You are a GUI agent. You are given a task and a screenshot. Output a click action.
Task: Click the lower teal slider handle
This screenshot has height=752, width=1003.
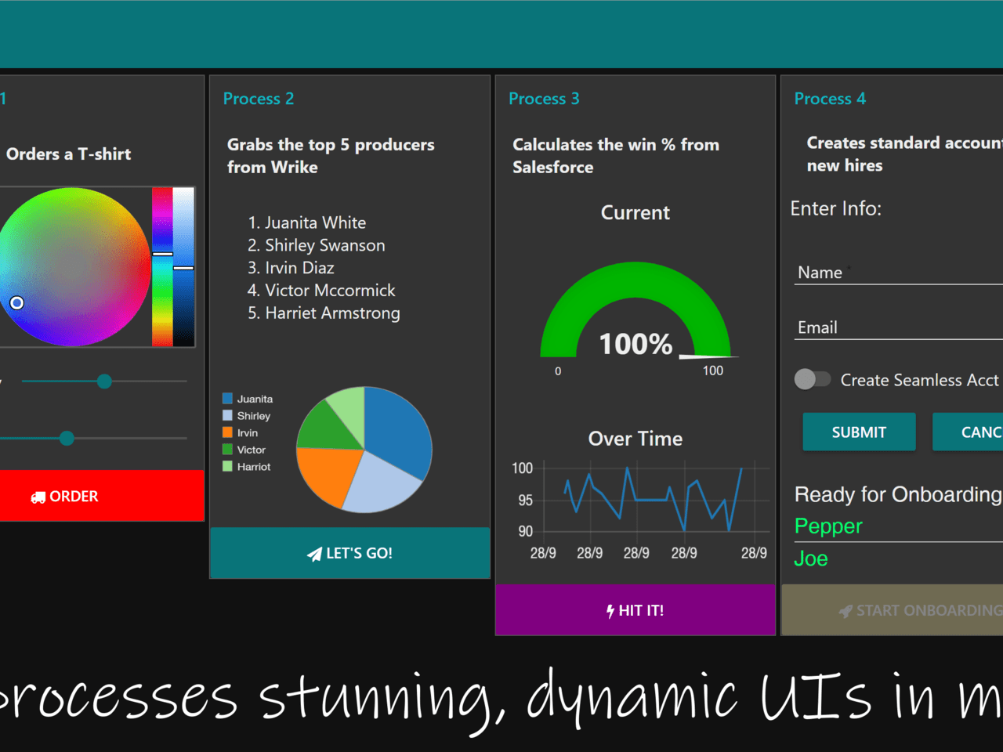67,438
